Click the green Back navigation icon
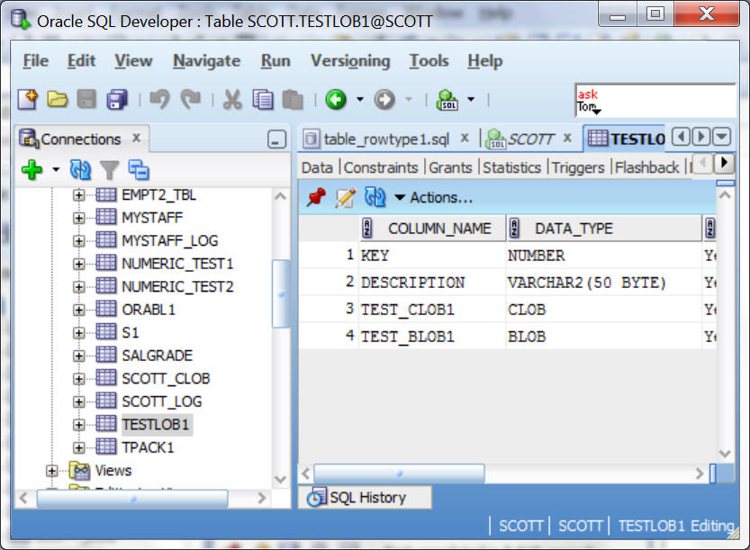The height and width of the screenshot is (550, 750). click(x=336, y=100)
